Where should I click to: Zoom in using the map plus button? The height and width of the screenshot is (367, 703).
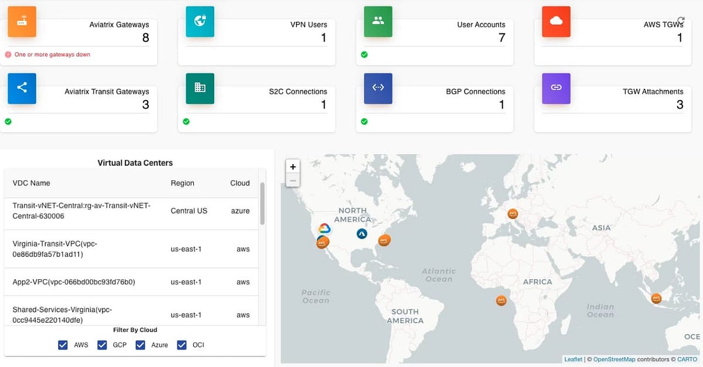coord(293,166)
